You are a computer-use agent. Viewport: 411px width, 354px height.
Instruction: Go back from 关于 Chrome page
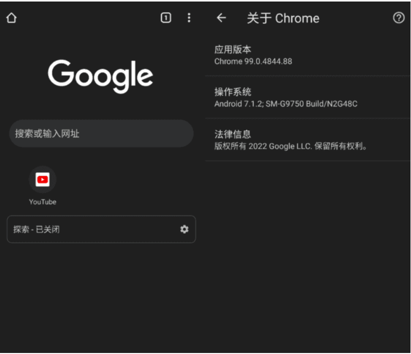tap(221, 18)
